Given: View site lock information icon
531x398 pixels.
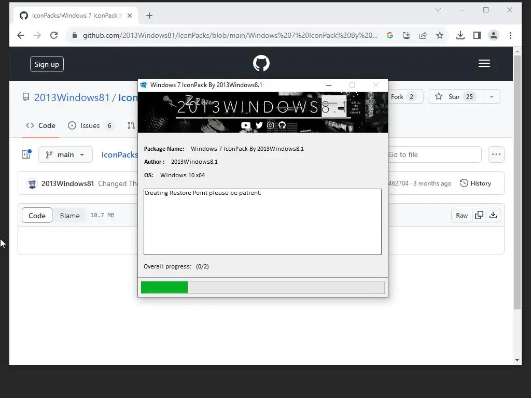Looking at the screenshot, I should point(75,35).
